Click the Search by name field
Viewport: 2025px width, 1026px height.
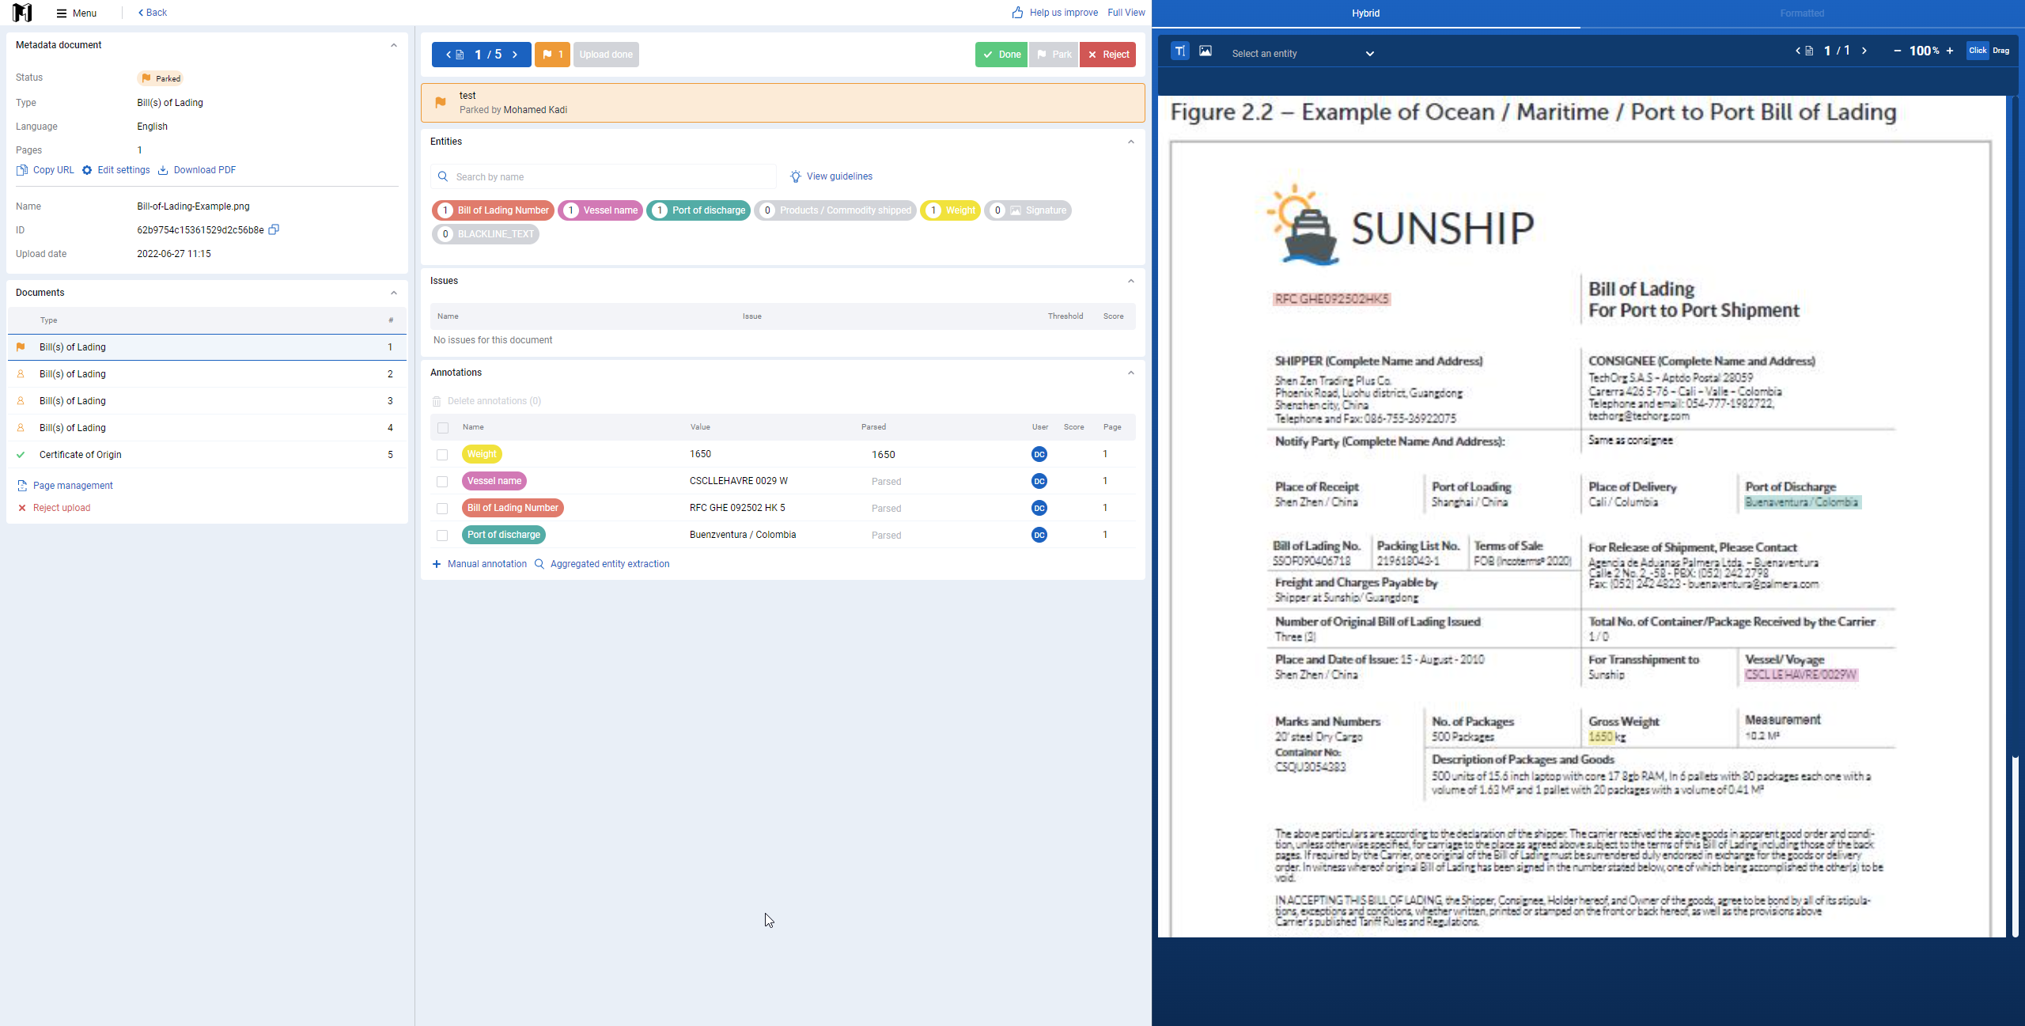604,176
